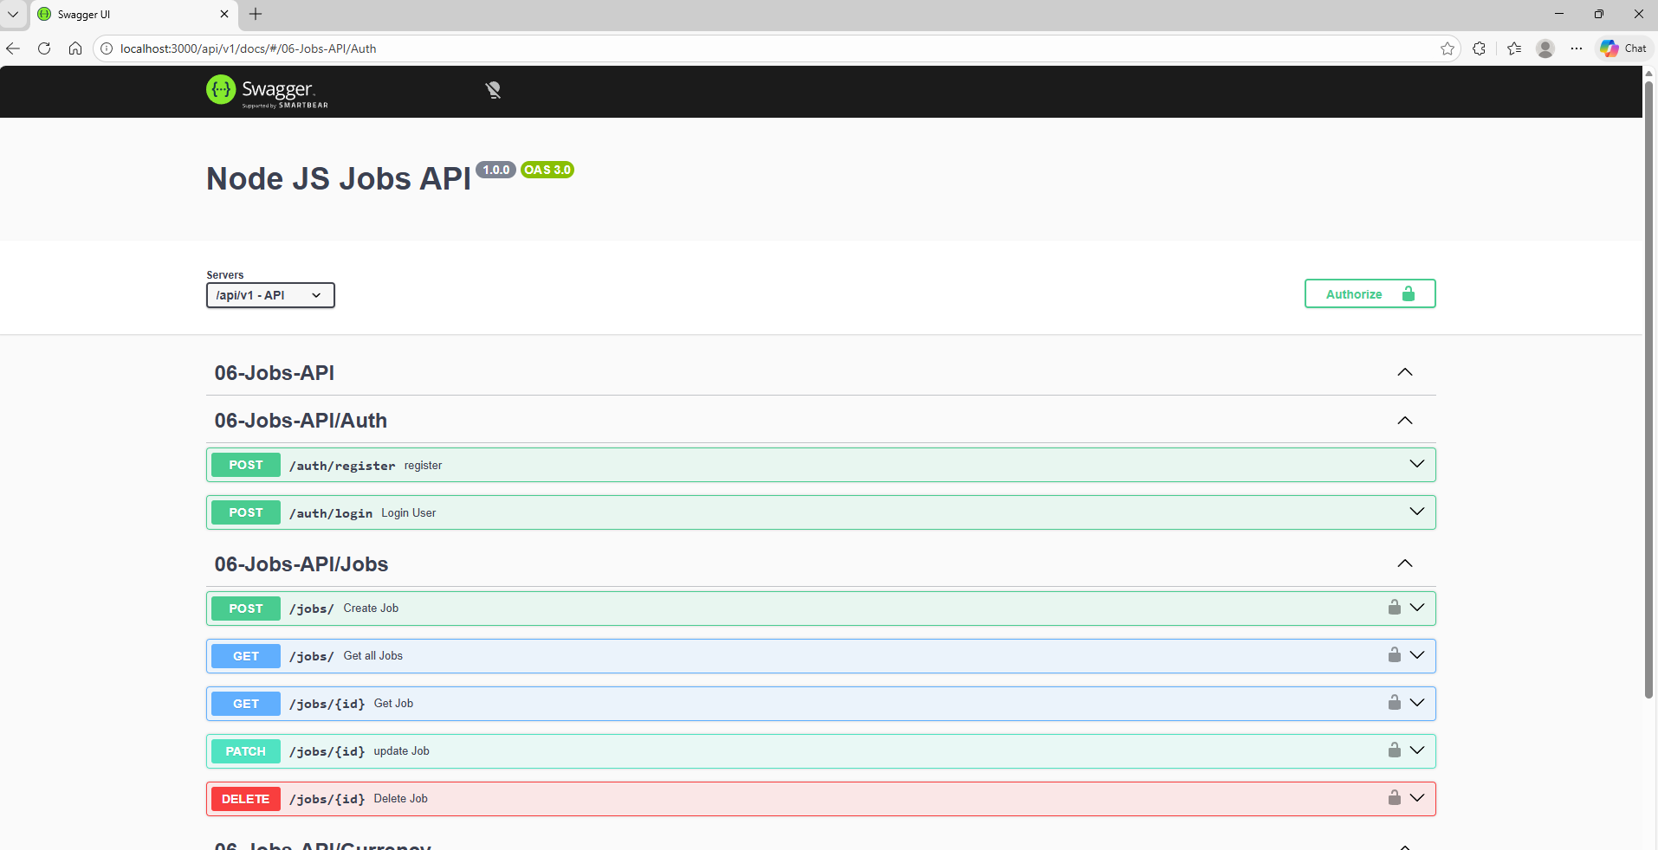
Task: Click the Swagger logo in header
Action: pyautogui.click(x=267, y=91)
